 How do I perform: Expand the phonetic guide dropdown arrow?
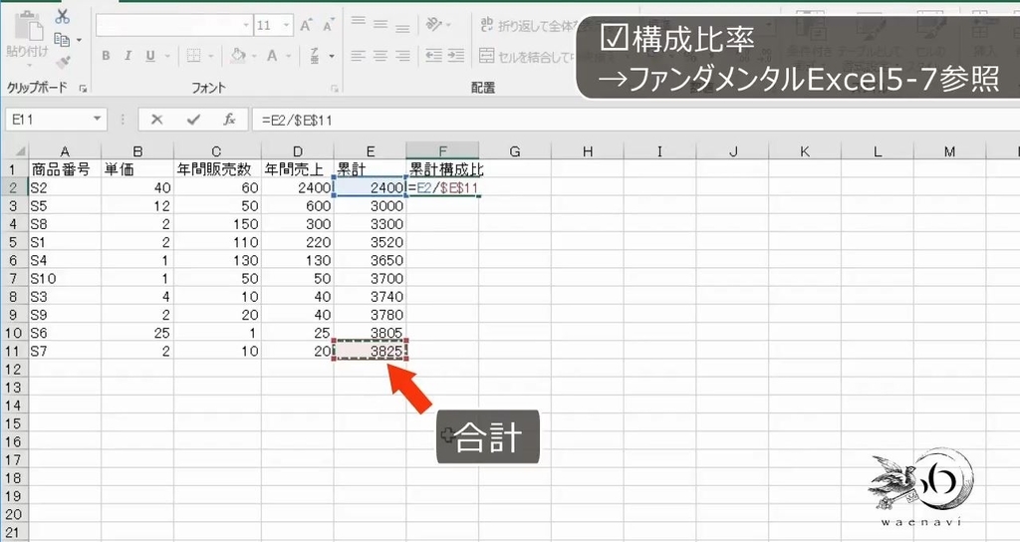point(331,57)
